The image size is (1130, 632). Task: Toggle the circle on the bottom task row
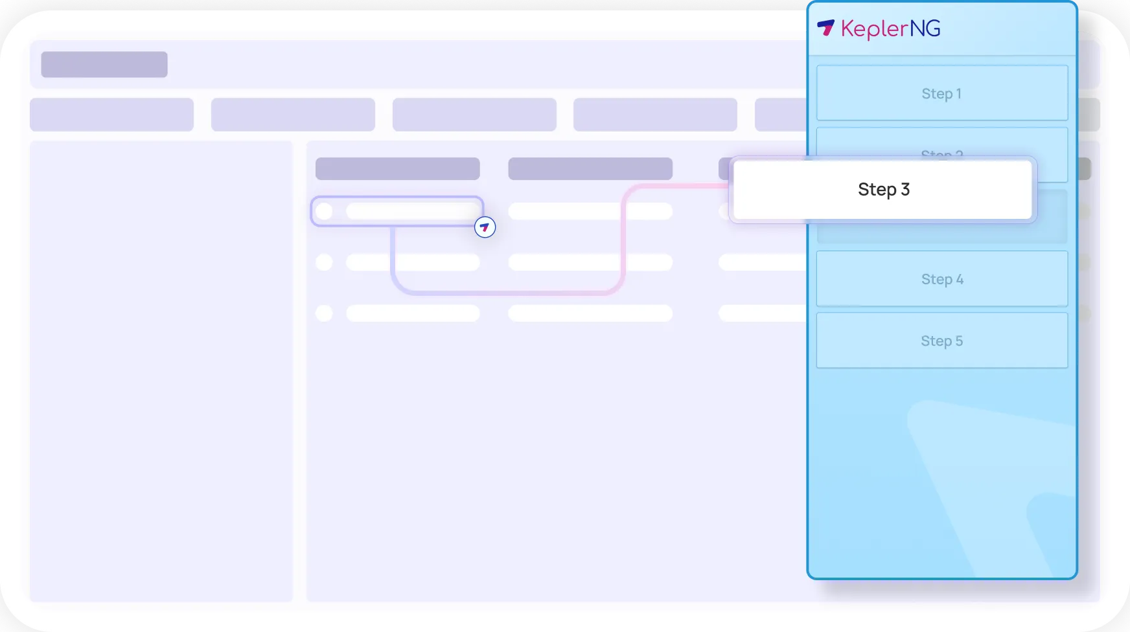click(325, 313)
